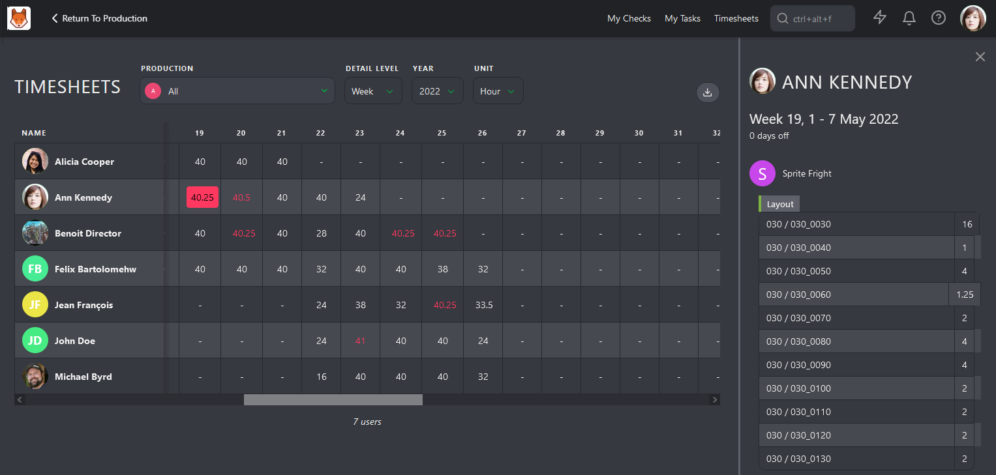Click Return To Production
Image resolution: width=996 pixels, height=475 pixels.
point(100,18)
